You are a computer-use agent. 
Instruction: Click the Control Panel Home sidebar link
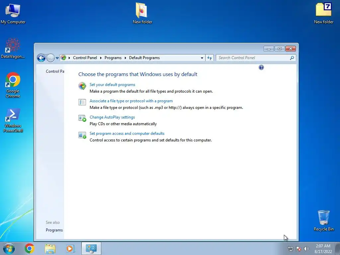[x=55, y=71]
